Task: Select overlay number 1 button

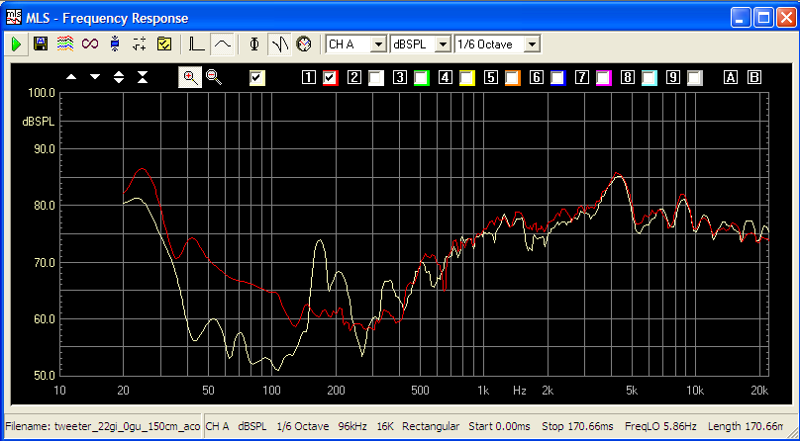Action: (x=308, y=77)
